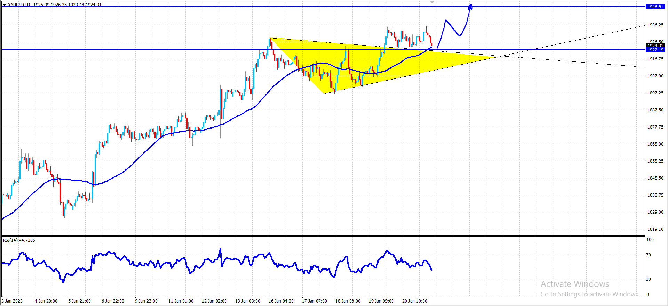Click the 16 Jan 04:00 time label
This screenshot has width=668, height=306.
(281, 301)
